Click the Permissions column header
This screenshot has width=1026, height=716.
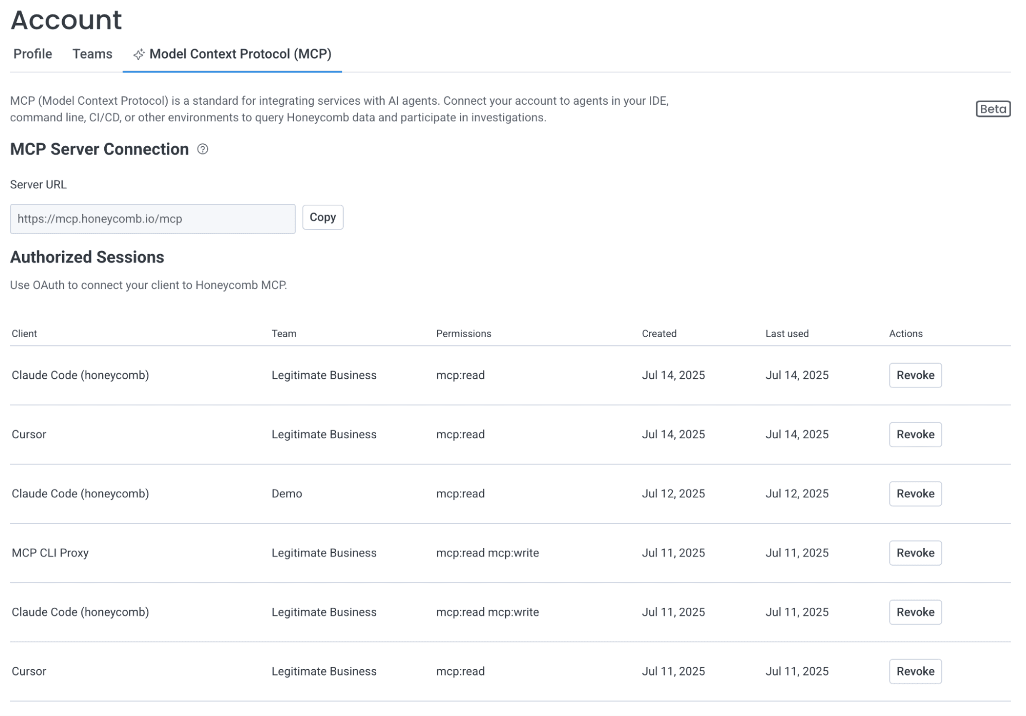pyautogui.click(x=463, y=334)
